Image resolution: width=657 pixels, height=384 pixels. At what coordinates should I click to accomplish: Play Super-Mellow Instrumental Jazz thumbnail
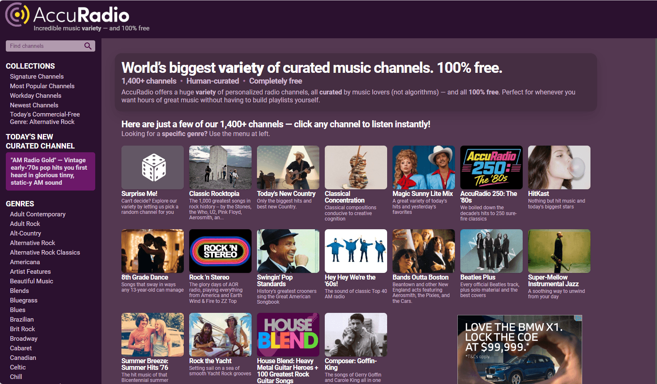coord(559,251)
